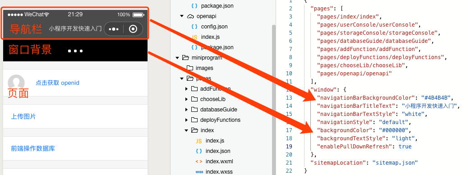Tap 前端操作数据库 entry

pyautogui.click(x=33, y=148)
